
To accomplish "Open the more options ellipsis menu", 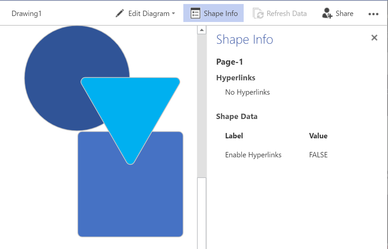I will 373,14.
